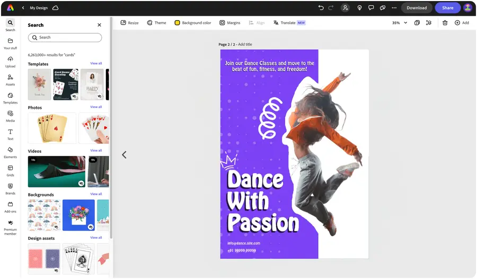Click View all next to Photos
The height and width of the screenshot is (279, 477).
click(x=96, y=107)
